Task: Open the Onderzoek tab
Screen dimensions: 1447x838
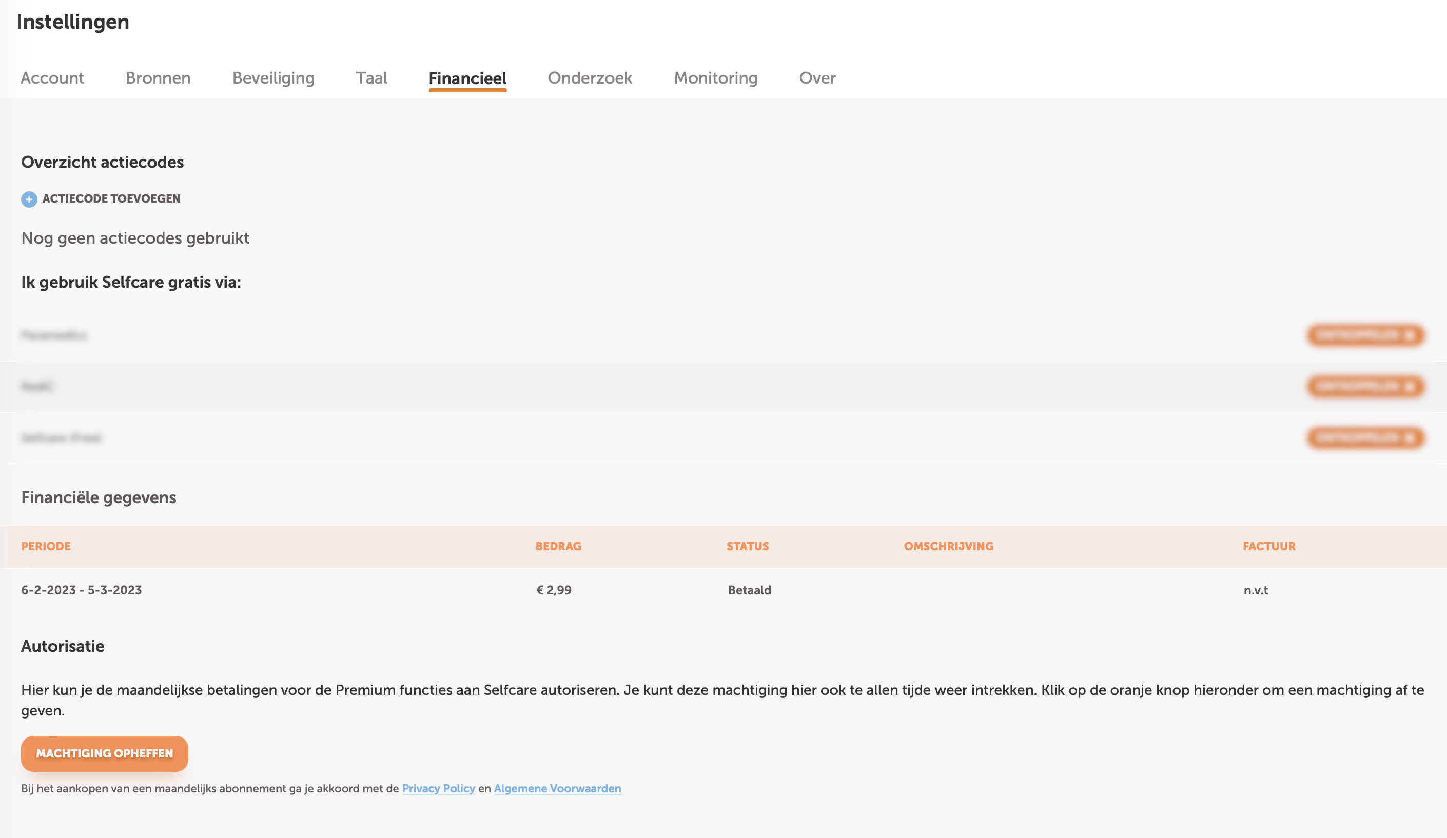Action: [590, 78]
